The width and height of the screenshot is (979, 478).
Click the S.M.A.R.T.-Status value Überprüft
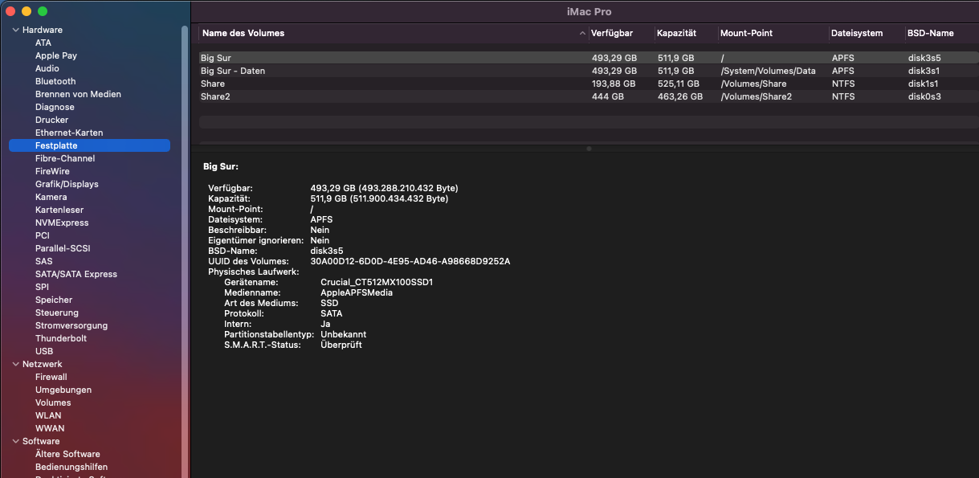point(341,345)
